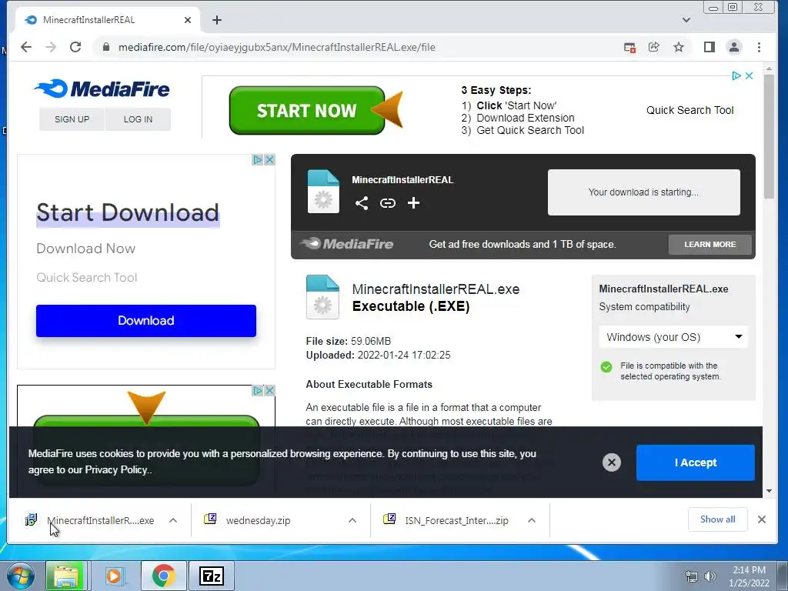Image resolution: width=788 pixels, height=591 pixels.
Task: Click the file icon in dark panel
Action: coord(323,192)
